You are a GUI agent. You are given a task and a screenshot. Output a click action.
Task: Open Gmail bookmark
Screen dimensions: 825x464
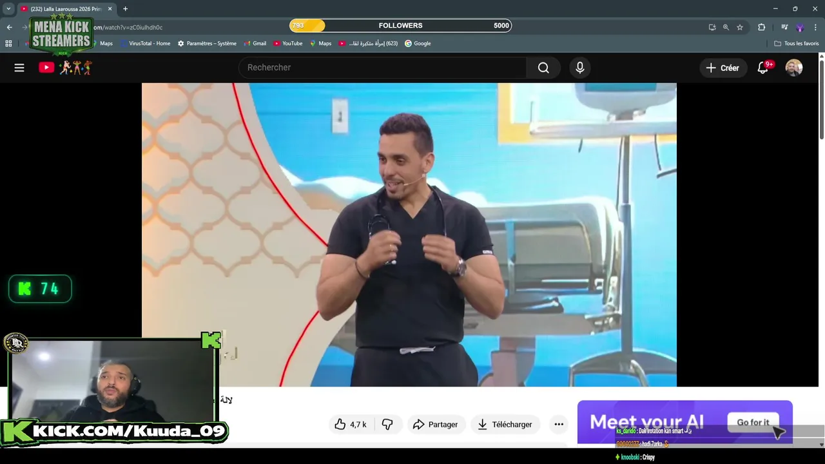point(255,43)
